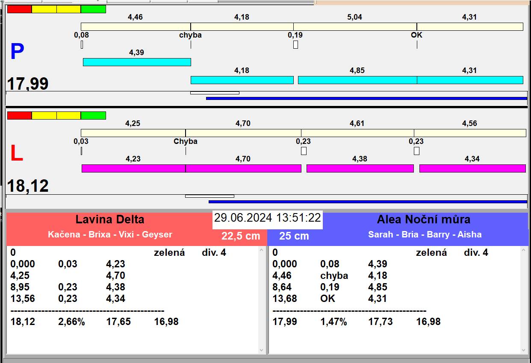Click the red start light in lane P
Viewport: 531px width, 363px height.
(20, 9)
